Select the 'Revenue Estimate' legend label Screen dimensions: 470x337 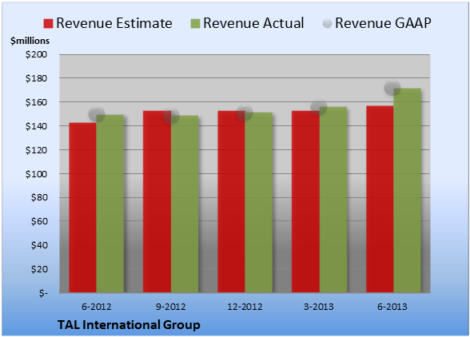[114, 23]
